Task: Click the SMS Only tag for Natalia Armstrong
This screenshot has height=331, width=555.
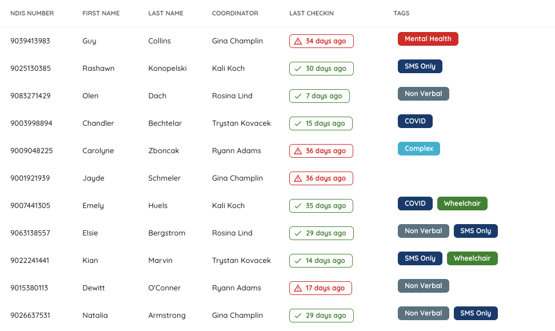Action: pyautogui.click(x=476, y=313)
